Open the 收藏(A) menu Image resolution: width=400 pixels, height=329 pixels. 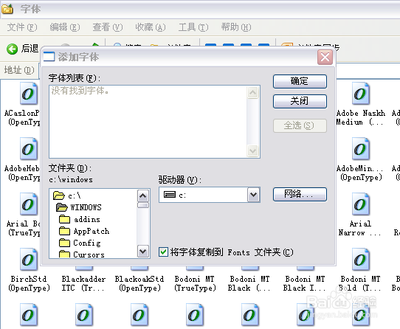(x=151, y=27)
